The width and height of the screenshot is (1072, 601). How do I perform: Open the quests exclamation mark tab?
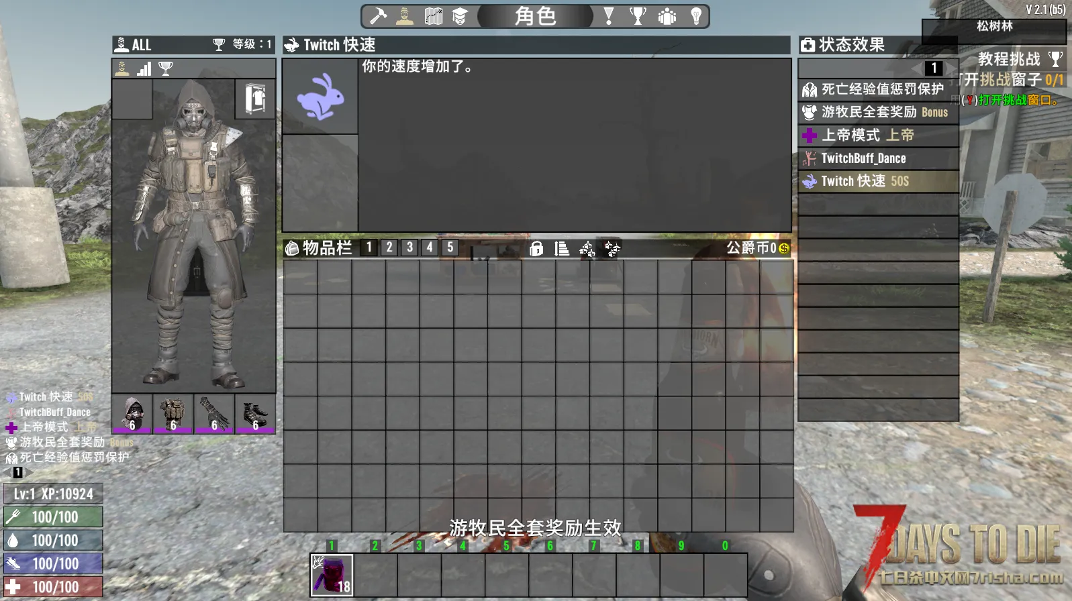[x=609, y=15]
